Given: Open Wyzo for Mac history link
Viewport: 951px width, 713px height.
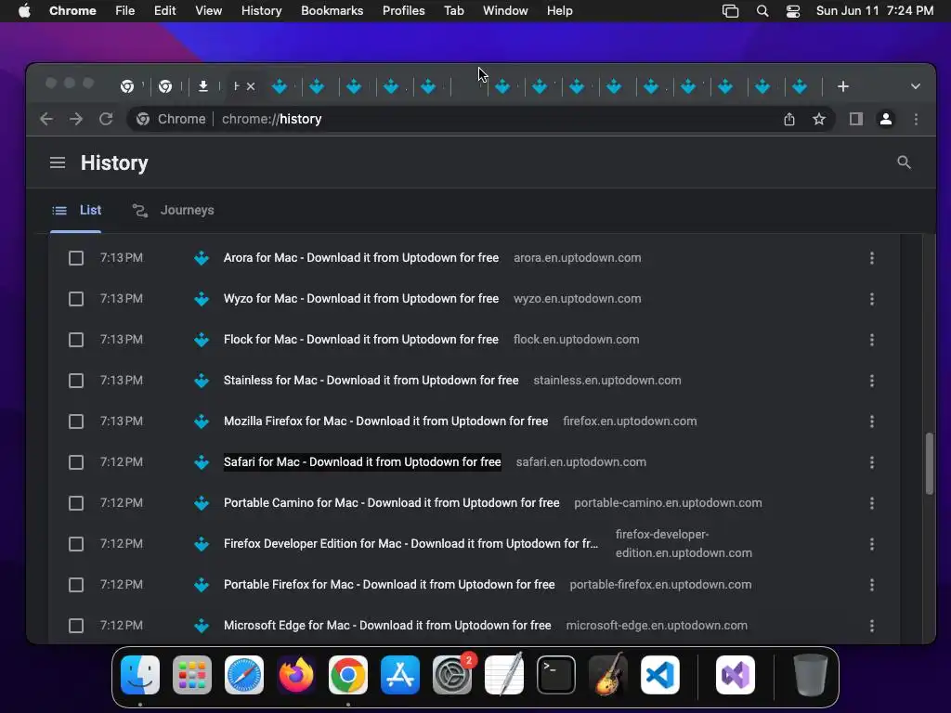Looking at the screenshot, I should pyautogui.click(x=361, y=298).
